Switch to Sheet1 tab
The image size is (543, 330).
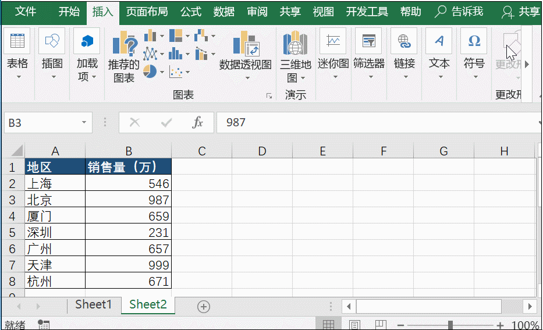(x=94, y=304)
